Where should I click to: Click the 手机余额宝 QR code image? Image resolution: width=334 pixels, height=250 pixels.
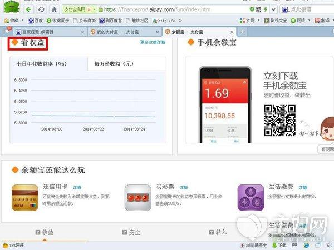(279, 121)
